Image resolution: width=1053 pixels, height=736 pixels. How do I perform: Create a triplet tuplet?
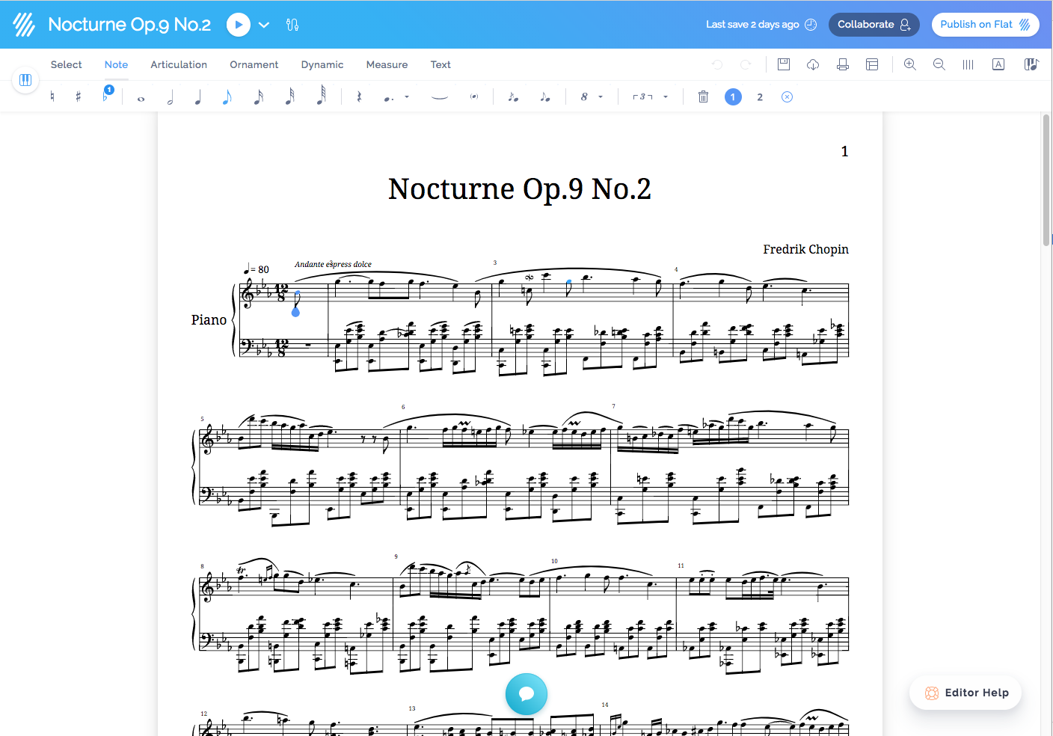click(642, 96)
